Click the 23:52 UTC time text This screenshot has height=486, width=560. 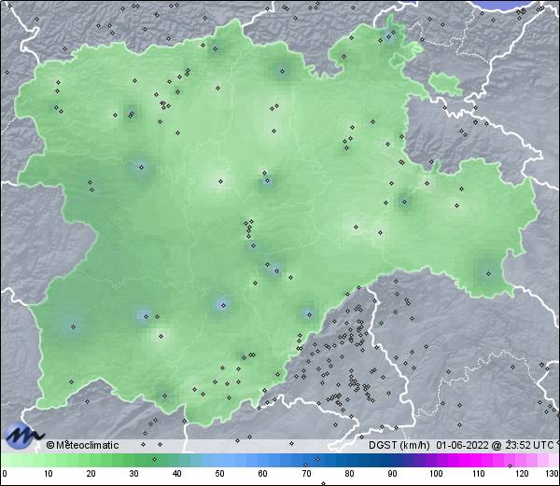(529, 445)
